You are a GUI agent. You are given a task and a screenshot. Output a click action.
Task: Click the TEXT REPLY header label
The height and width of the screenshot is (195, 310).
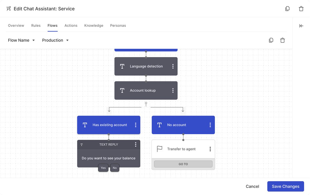point(109,145)
